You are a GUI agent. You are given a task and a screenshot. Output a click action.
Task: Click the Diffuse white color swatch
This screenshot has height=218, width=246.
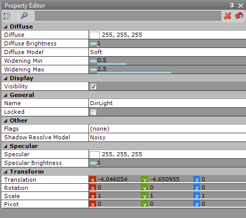click(95, 35)
